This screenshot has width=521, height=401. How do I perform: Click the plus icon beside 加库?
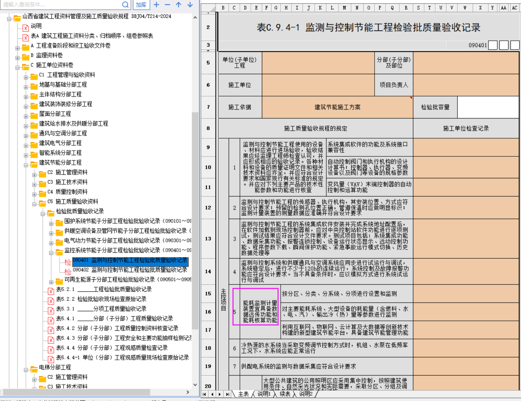pyautogui.click(x=156, y=5)
